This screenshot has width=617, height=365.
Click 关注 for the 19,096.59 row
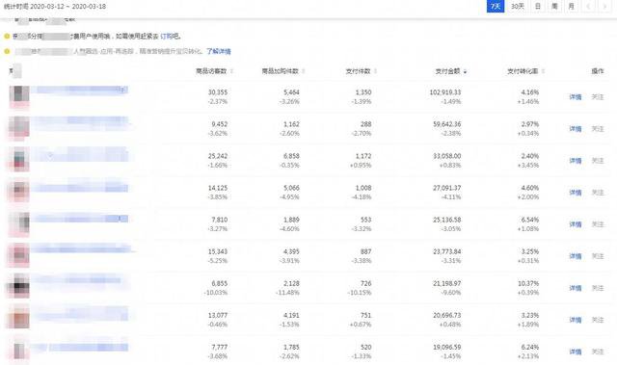tap(598, 352)
